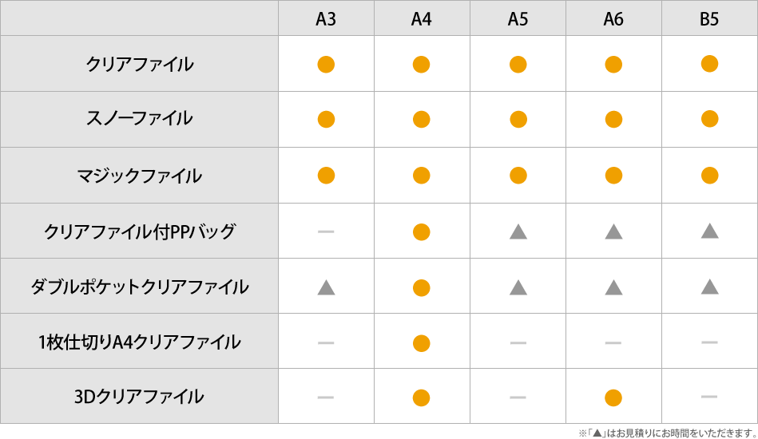Click the orange circle for マジックファイル B5

click(709, 176)
